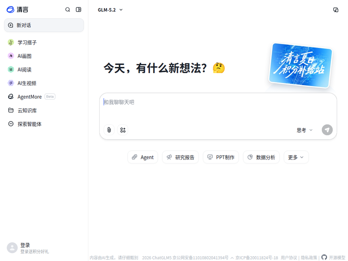Screen dimensions: 348x261
Task: Select the PPT制作 shortcut chip
Action: coord(221,157)
